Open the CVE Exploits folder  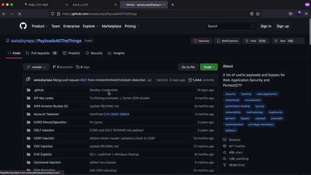pos(43,155)
